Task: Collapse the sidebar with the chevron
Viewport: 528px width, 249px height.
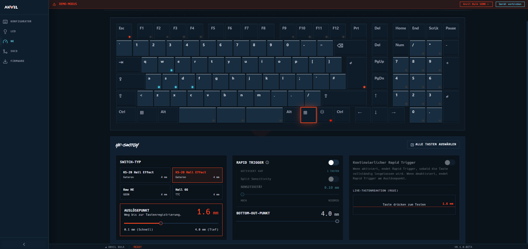Action: pos(24,244)
